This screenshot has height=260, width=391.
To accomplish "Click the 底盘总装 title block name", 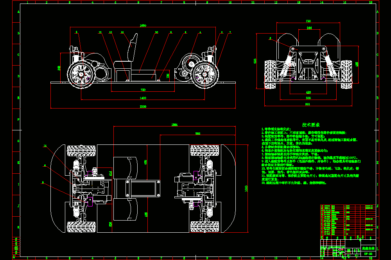I will click(368, 248).
